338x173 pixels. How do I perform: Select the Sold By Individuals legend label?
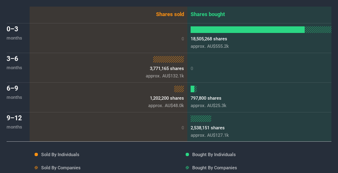tap(60, 154)
